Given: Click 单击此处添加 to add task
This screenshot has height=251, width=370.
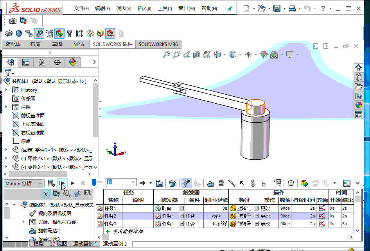Looking at the screenshot, I should (x=128, y=232).
